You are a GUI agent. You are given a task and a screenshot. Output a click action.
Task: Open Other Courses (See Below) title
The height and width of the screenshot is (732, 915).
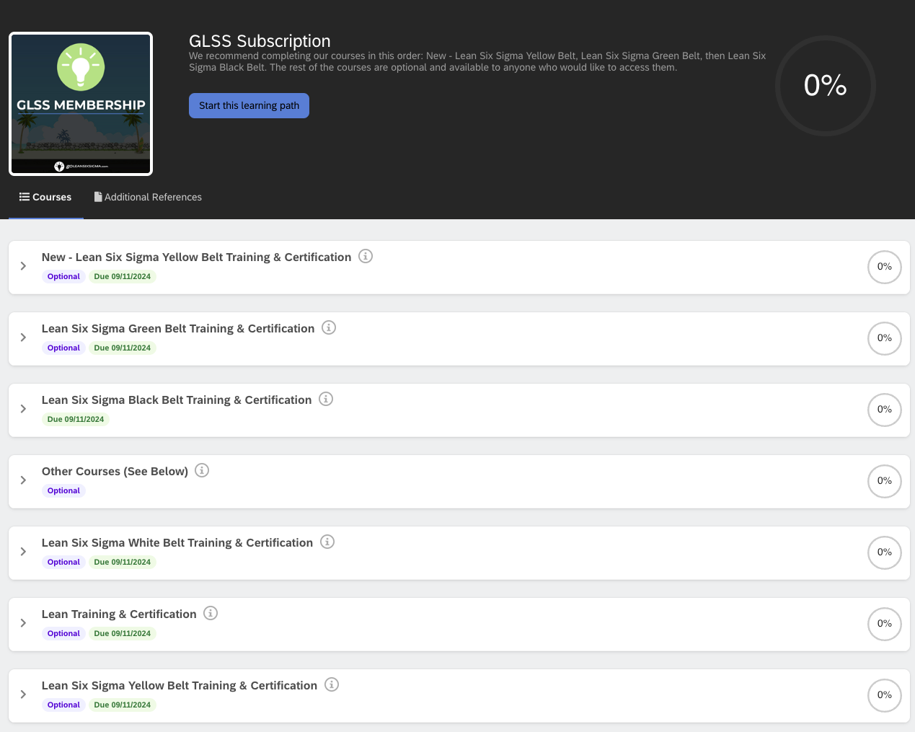pyautogui.click(x=115, y=471)
